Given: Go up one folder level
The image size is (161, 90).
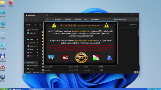Looking at the screenshot, I should (36, 19).
